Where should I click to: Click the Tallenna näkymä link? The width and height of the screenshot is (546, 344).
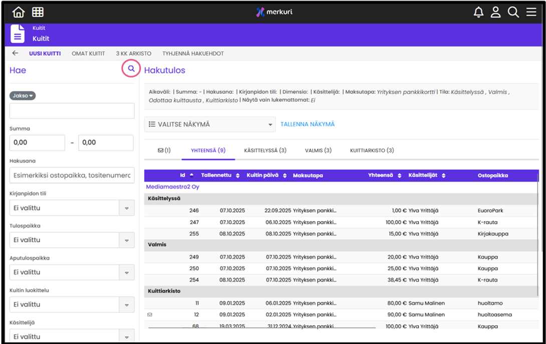point(307,124)
